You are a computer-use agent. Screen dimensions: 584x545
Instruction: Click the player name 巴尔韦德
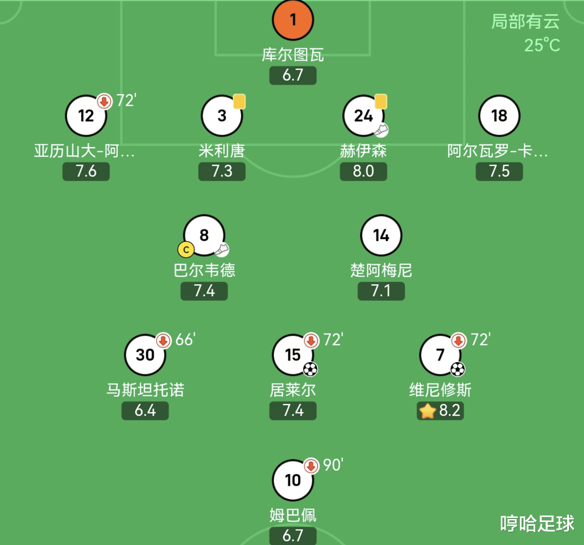coord(204,270)
